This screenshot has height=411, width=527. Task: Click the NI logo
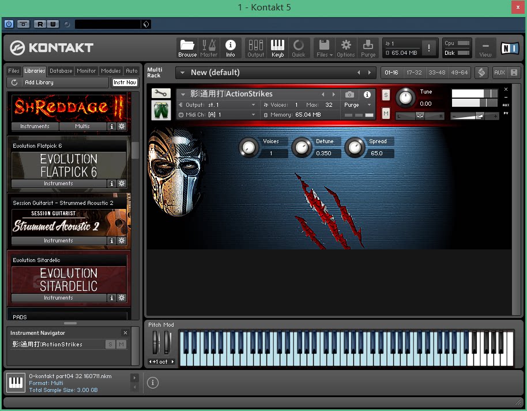click(510, 48)
